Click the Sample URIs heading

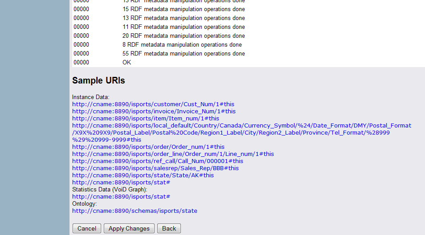point(98,80)
